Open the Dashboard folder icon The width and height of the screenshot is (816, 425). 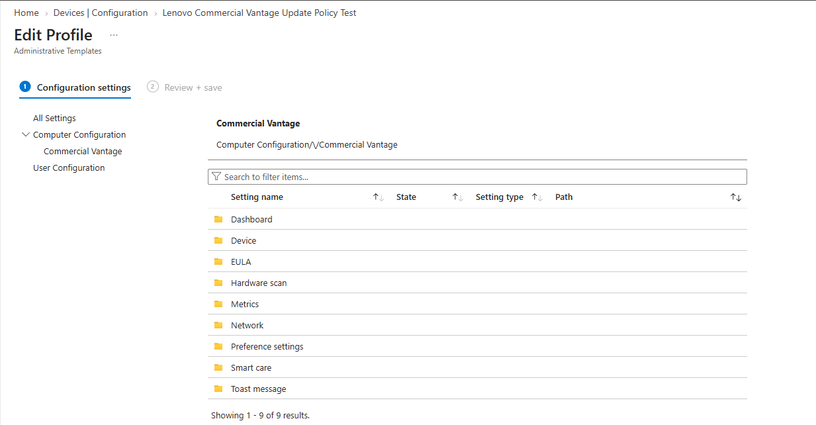[218, 219]
